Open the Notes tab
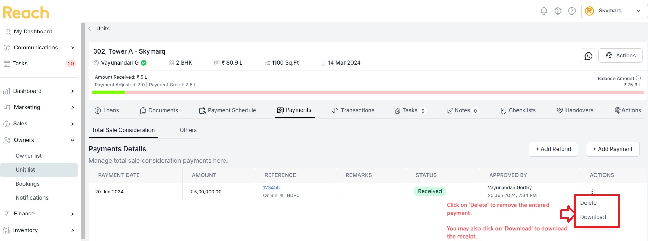The height and width of the screenshot is (241, 648). (x=463, y=110)
